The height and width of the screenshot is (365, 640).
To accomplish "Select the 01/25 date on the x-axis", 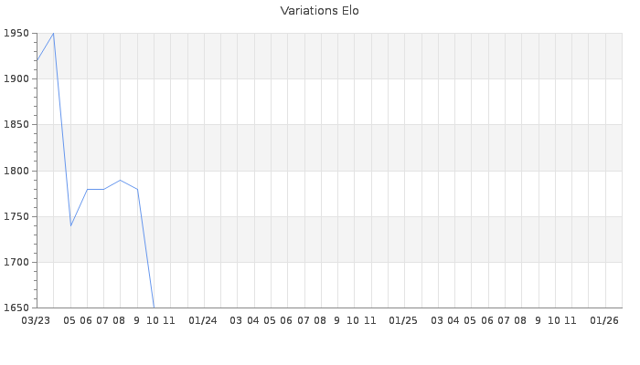I will [403, 320].
